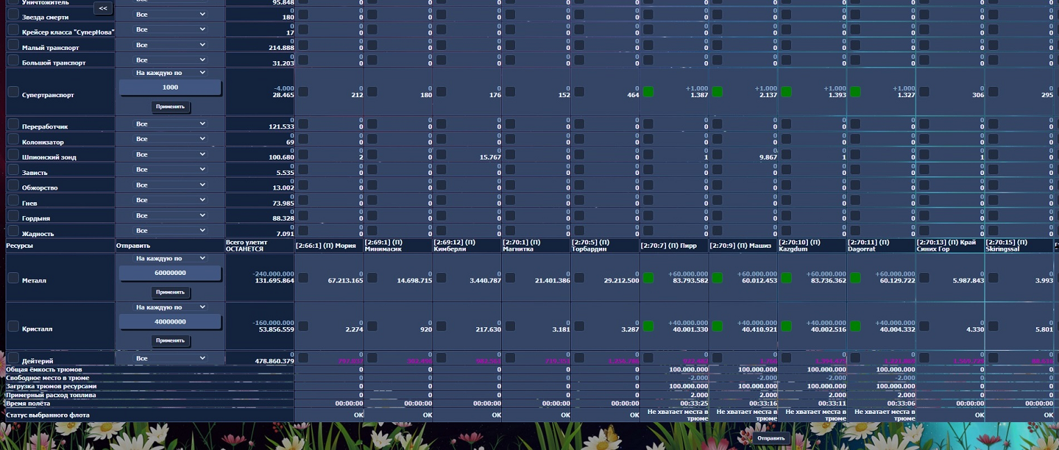Check the Шпионский зонд row checkbox
This screenshot has width=1059, height=450.
click(13, 155)
